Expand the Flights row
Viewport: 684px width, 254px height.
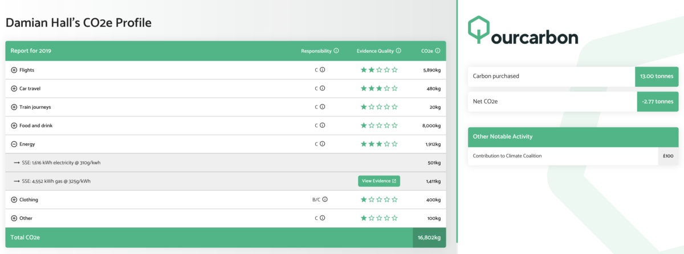[x=14, y=70]
